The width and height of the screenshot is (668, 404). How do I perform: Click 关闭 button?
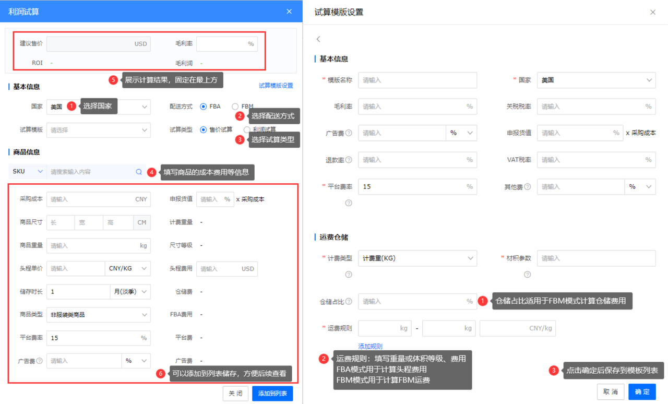pyautogui.click(x=235, y=394)
